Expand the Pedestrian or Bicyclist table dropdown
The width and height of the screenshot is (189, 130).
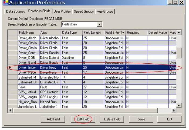[100, 25]
